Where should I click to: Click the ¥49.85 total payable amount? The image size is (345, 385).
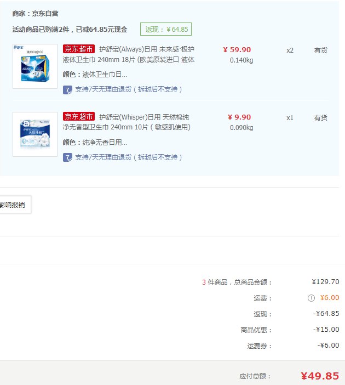point(319,376)
